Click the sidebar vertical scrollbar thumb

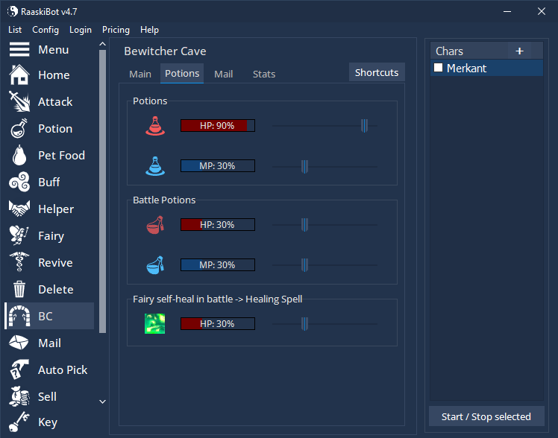click(x=102, y=191)
